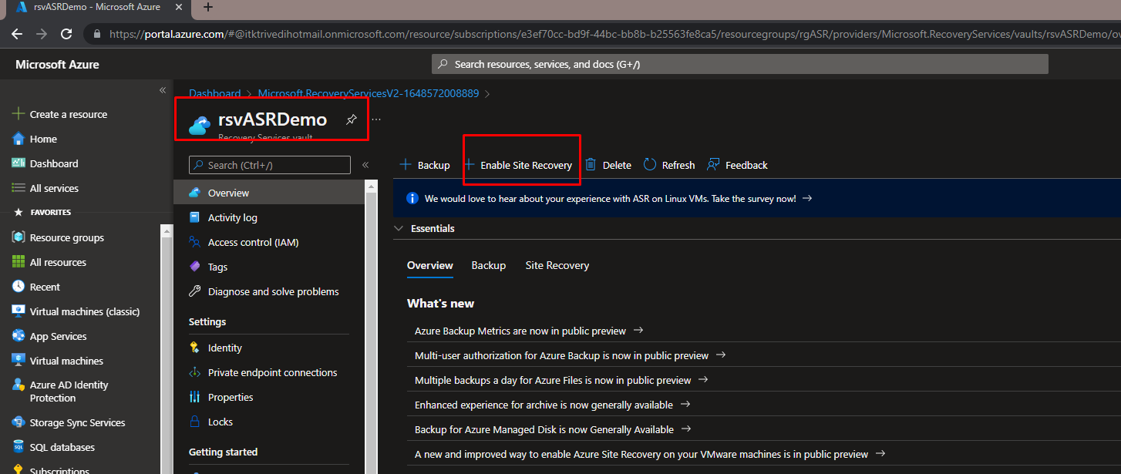Open SQL databases in sidebar

(x=62, y=447)
